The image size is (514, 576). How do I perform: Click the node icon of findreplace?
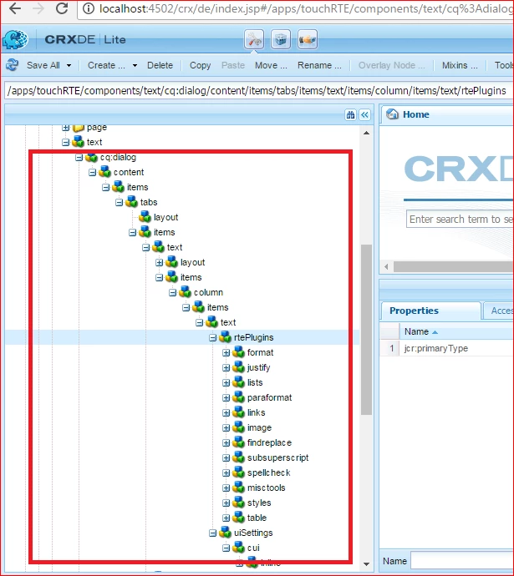(238, 442)
